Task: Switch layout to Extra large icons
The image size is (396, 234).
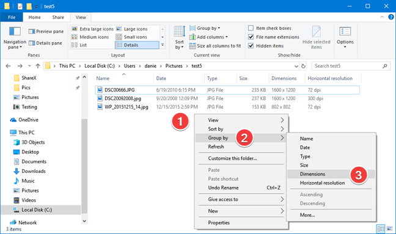Action: point(92,29)
